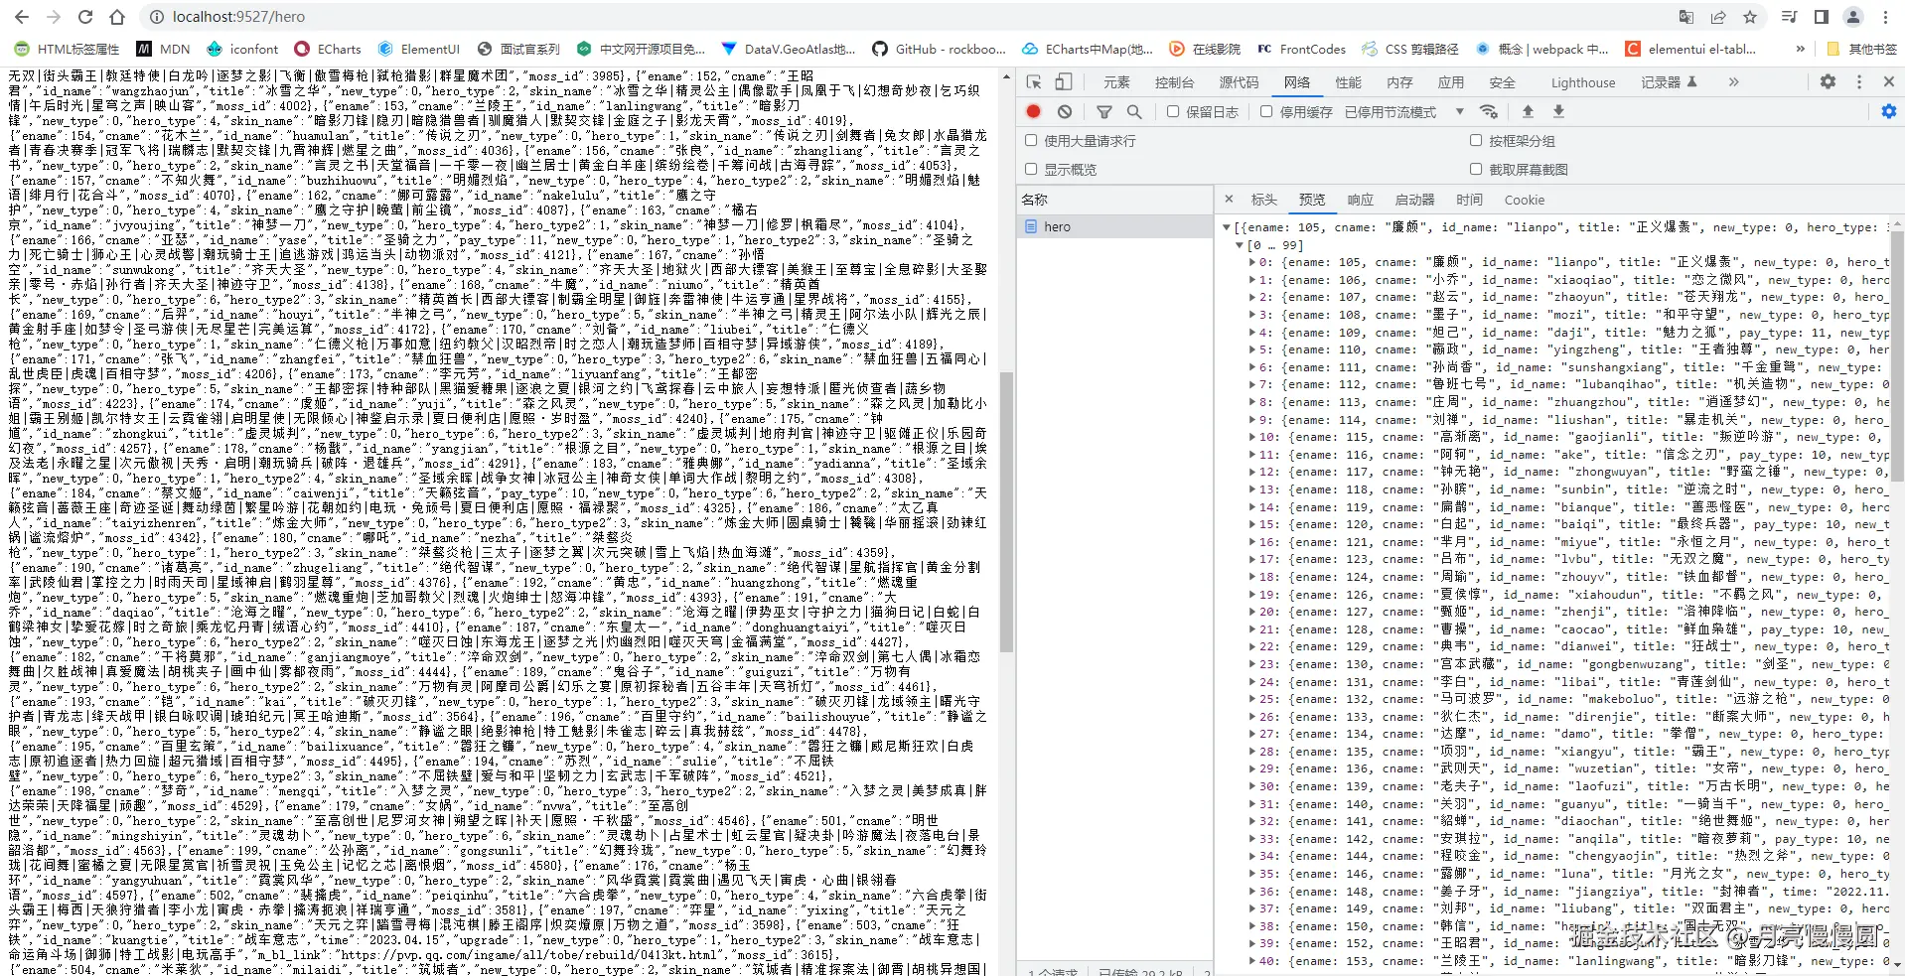The image size is (1905, 976).
Task: Open the browser side panel
Action: (1822, 17)
